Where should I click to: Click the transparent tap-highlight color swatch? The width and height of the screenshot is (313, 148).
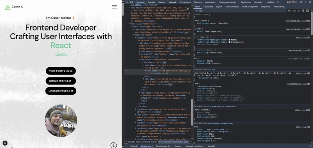tap(230, 42)
